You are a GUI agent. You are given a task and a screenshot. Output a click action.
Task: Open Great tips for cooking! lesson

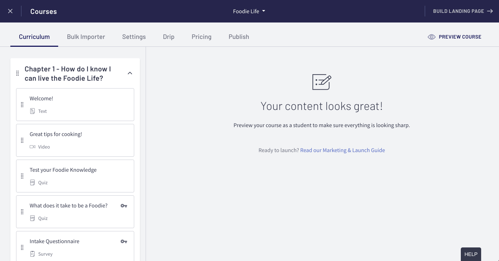click(x=75, y=140)
